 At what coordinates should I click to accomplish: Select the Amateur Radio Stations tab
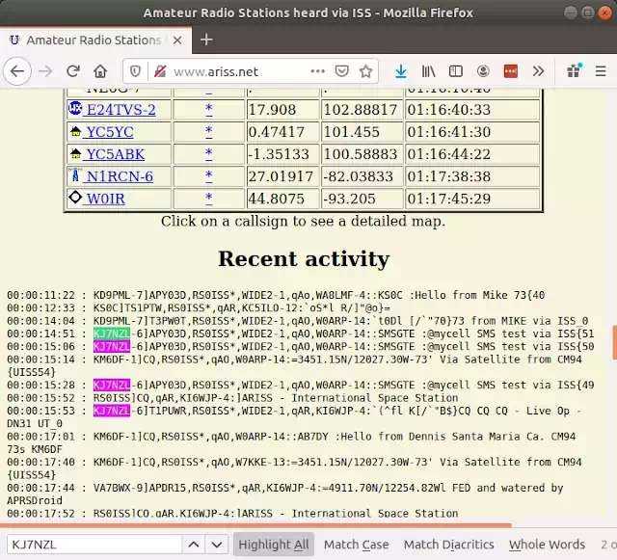pyautogui.click(x=92, y=40)
